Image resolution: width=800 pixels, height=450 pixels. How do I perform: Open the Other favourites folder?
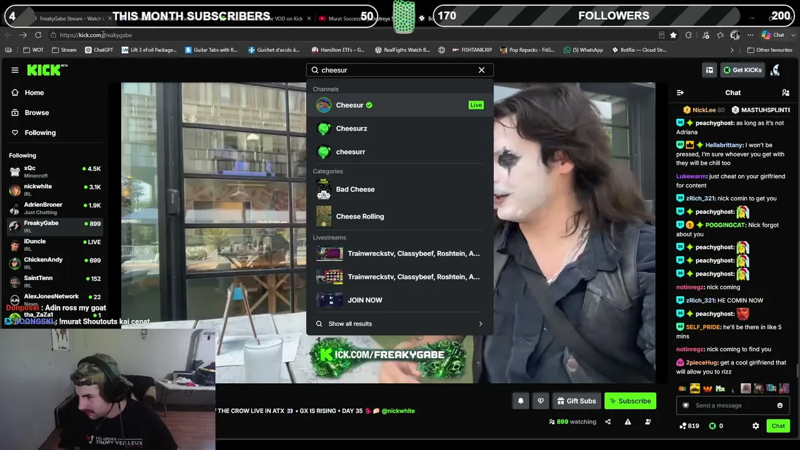pyautogui.click(x=770, y=50)
